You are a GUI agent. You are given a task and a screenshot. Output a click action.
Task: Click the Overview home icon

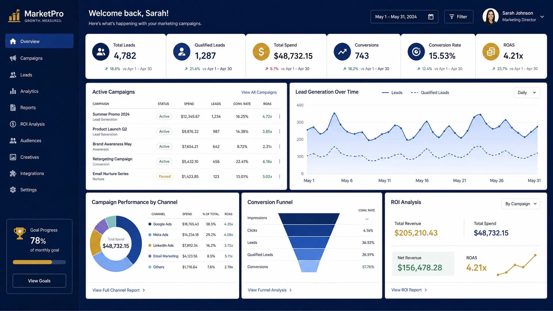(13, 41)
